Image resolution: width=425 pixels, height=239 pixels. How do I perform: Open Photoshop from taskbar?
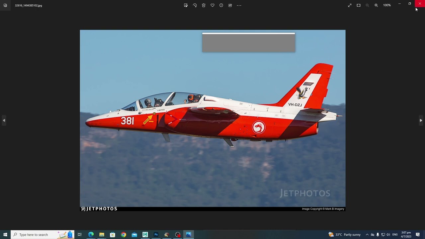(156, 235)
